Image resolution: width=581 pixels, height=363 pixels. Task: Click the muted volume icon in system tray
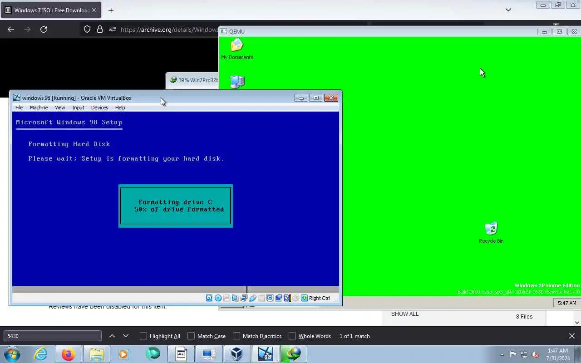[535, 354]
